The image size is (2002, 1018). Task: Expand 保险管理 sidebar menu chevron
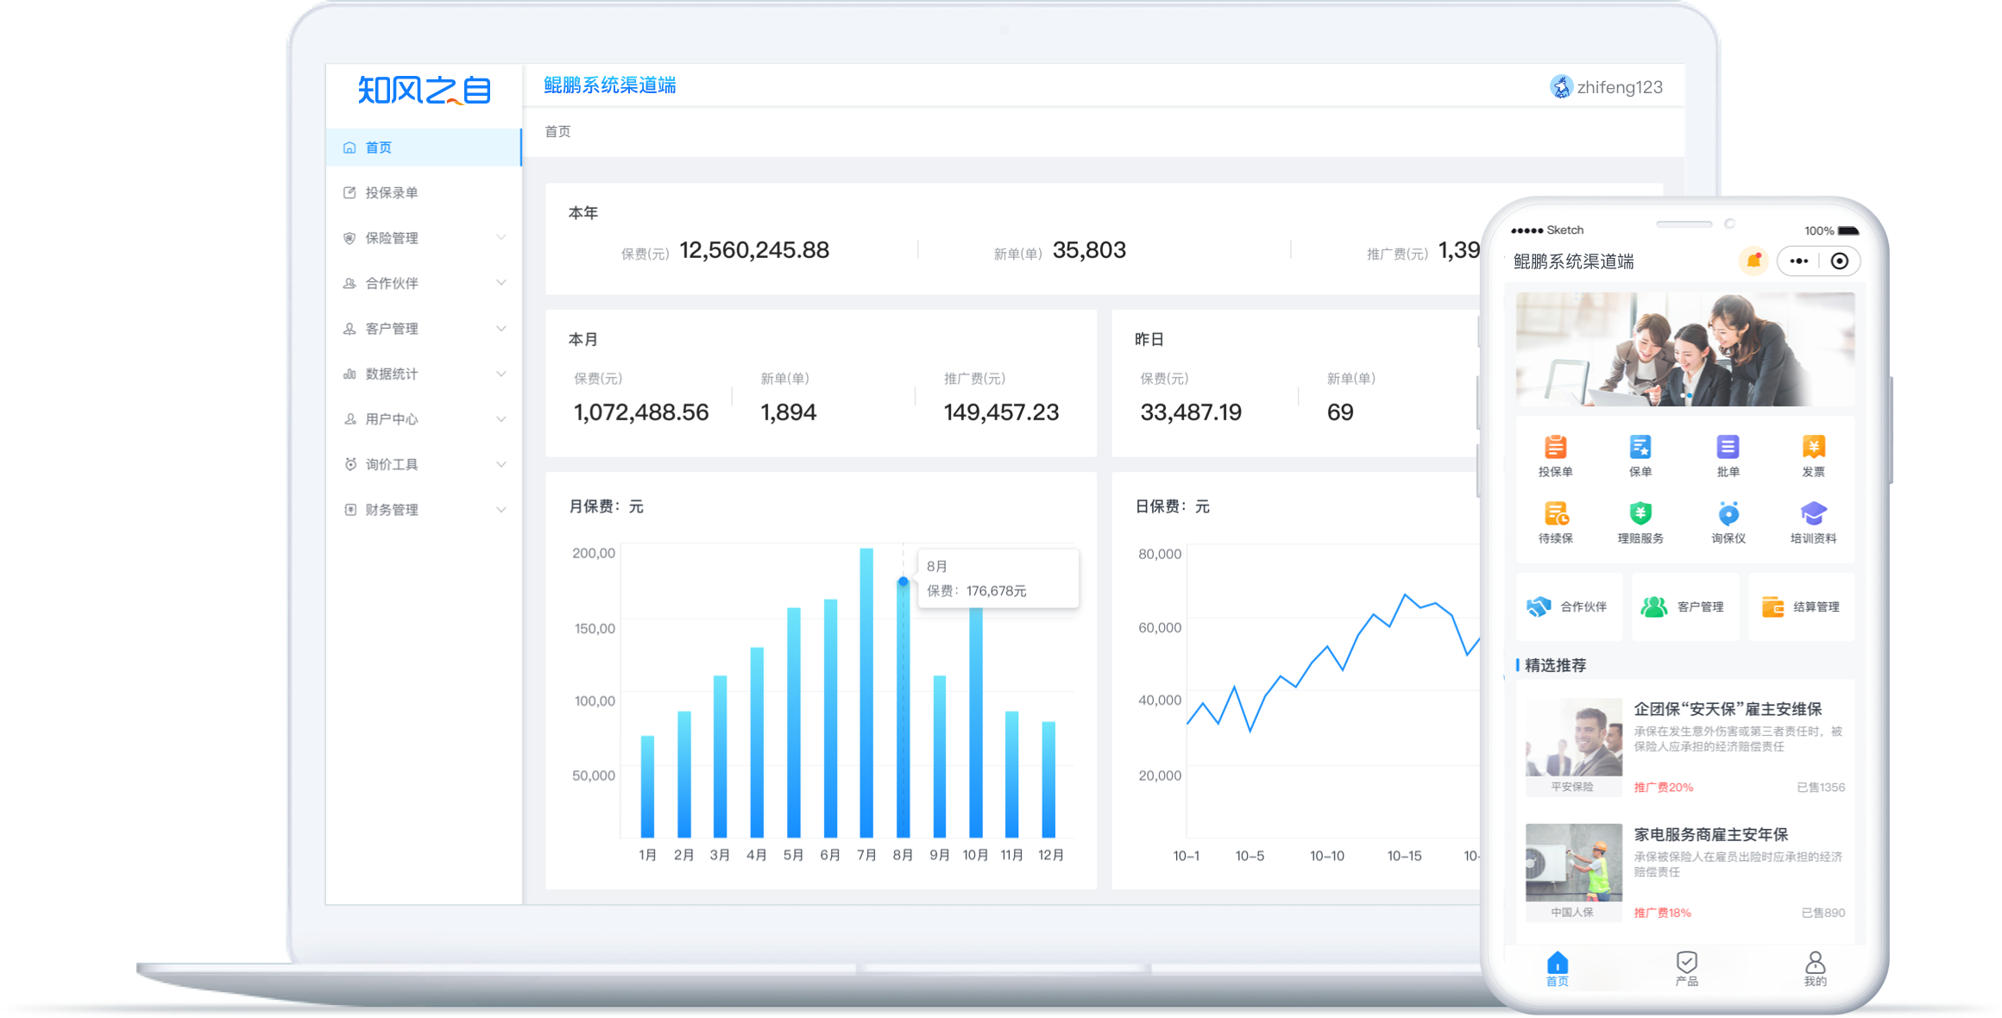[x=500, y=237]
